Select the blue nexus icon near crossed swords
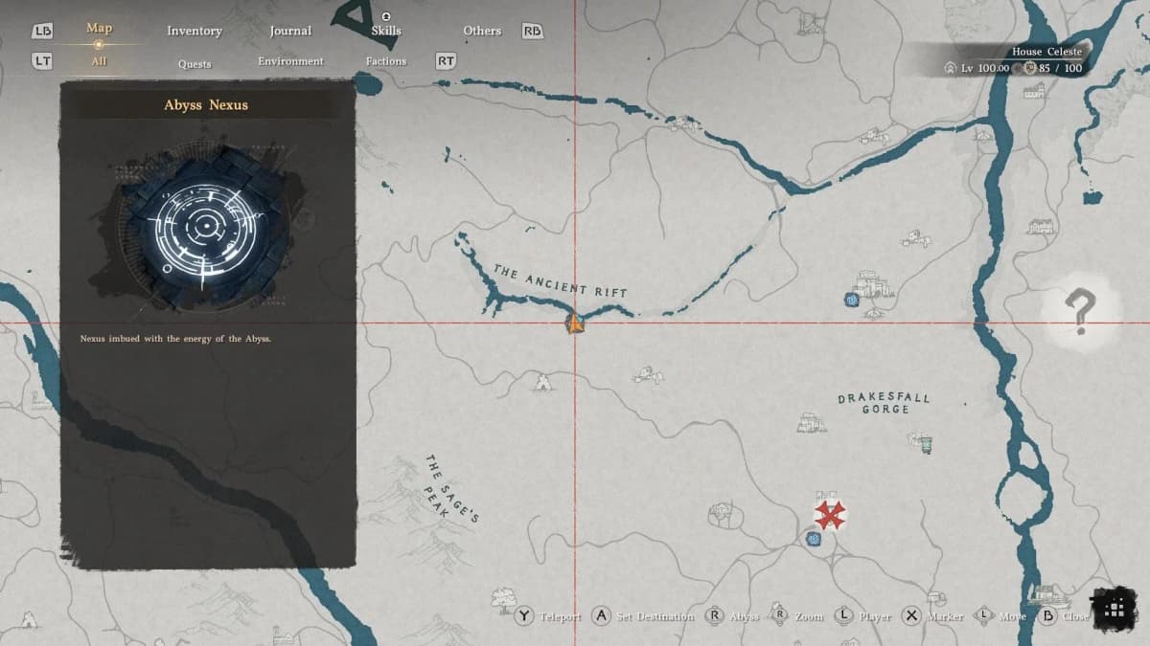1150x646 pixels. coord(814,540)
